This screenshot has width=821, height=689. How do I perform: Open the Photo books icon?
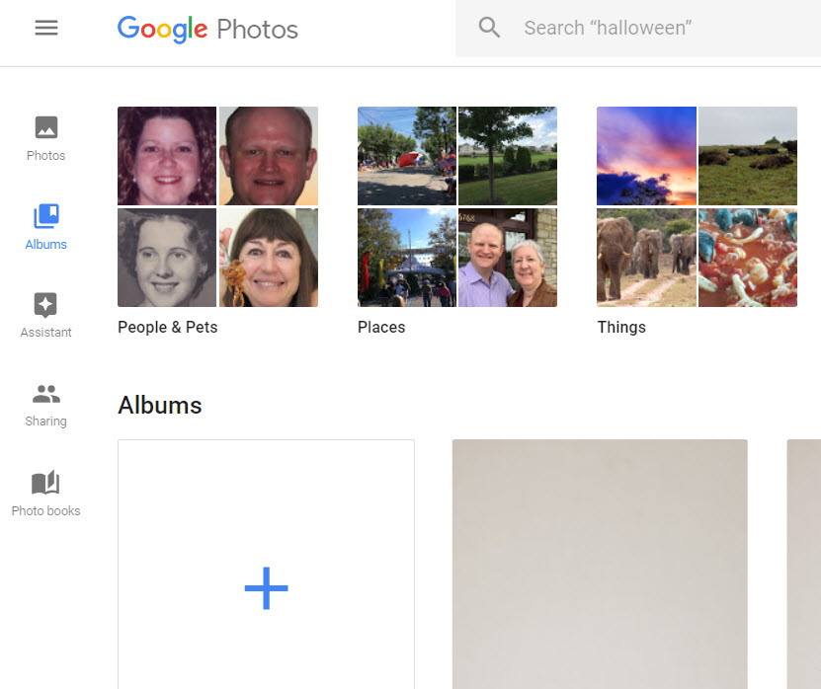[46, 483]
